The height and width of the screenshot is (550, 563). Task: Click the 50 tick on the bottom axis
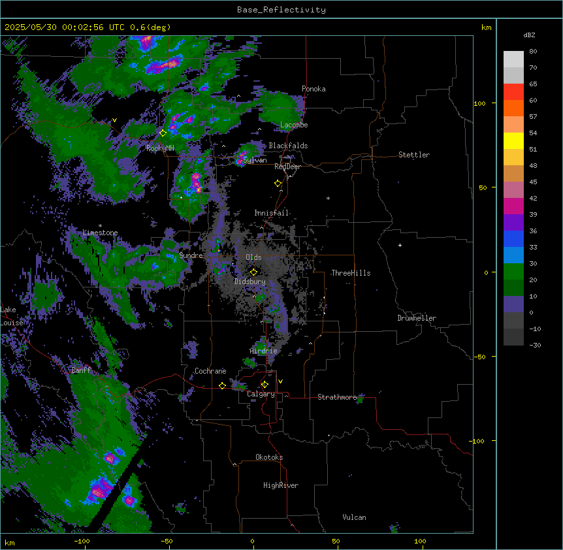pyautogui.click(x=336, y=541)
